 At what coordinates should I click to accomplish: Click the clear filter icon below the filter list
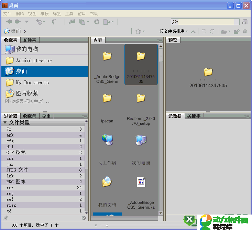[84, 218]
